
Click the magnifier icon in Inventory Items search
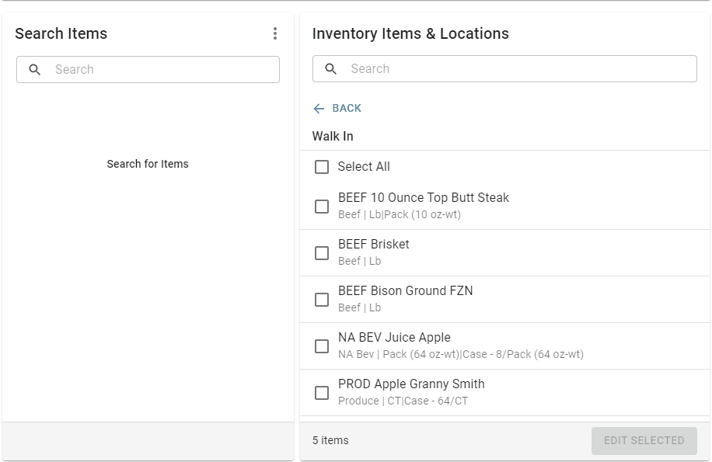pos(331,69)
